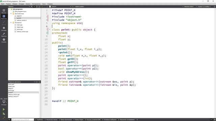Click the line and column indicator
This screenshot has height=121, width=216.
pos(204,7)
